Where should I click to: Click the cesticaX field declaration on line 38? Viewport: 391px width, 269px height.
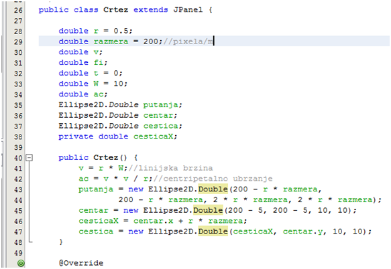point(153,137)
